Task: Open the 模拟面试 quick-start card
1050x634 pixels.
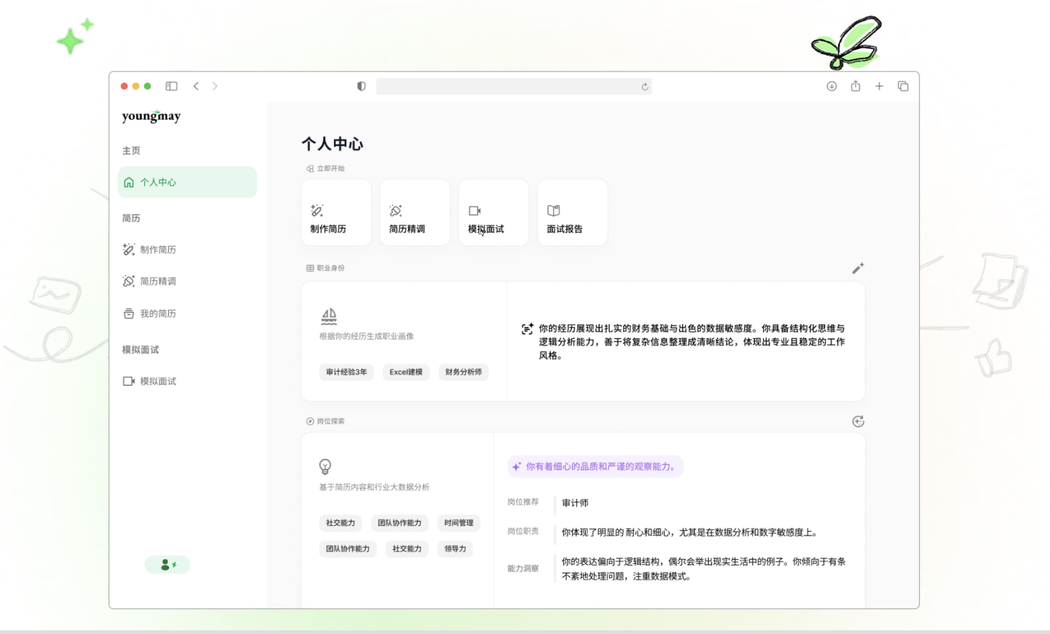Action: pos(494,213)
